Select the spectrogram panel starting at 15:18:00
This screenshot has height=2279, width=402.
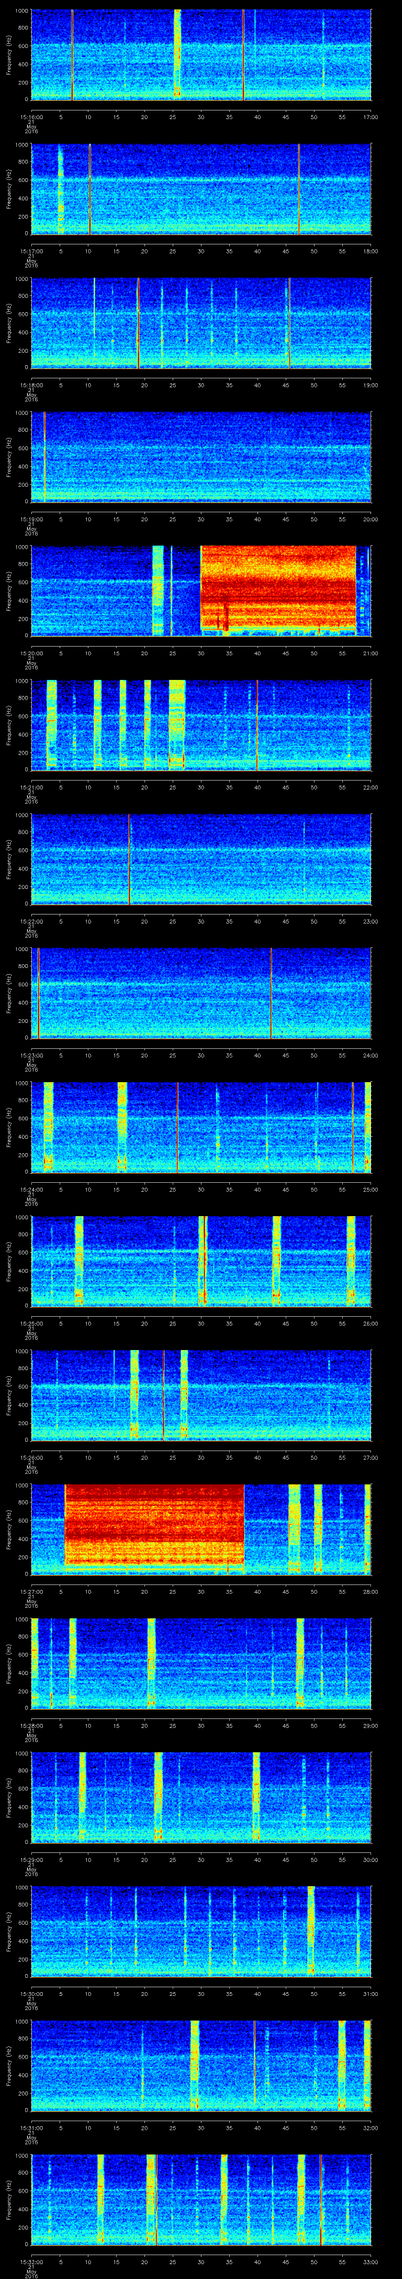(201, 323)
